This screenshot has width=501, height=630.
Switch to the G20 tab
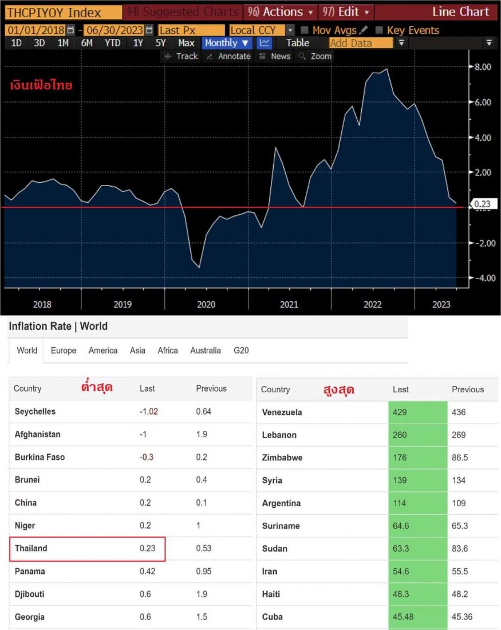(x=241, y=351)
